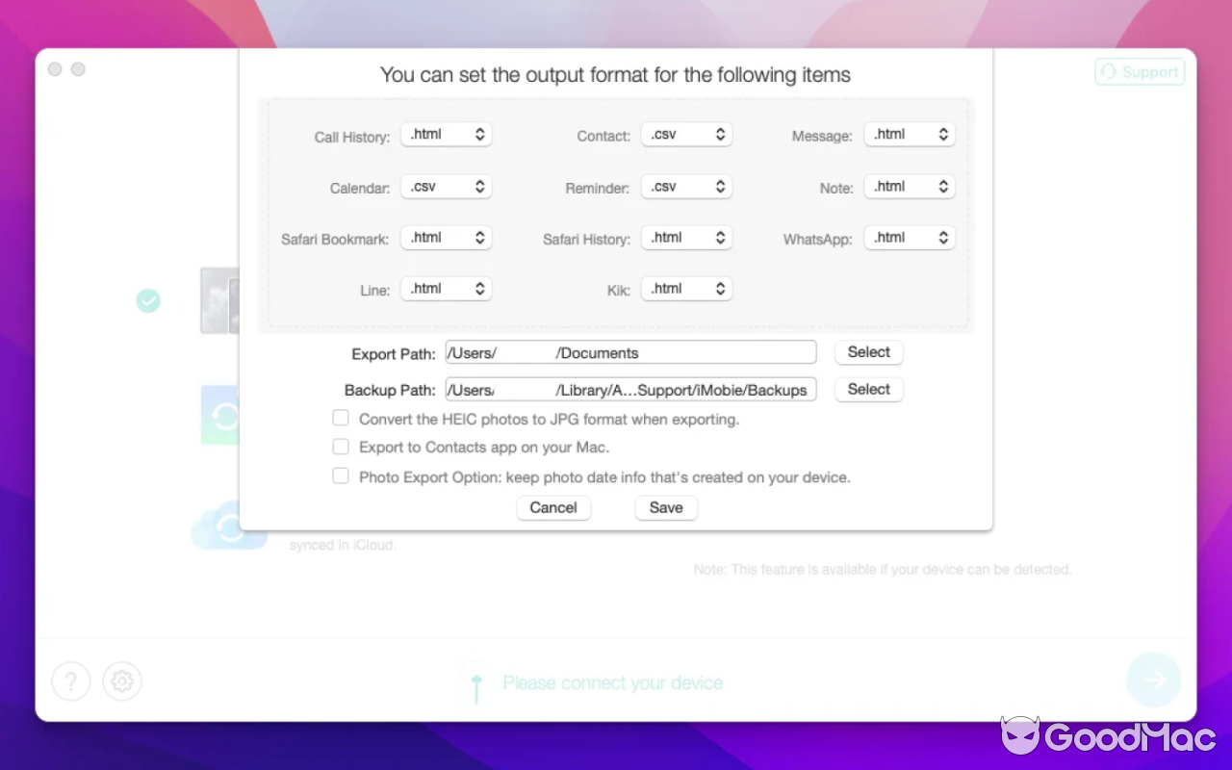Open the Kik format dropdown

[686, 289]
